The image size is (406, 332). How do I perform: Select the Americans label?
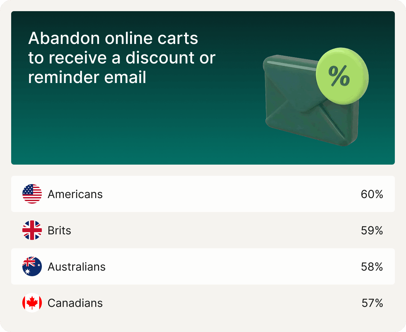point(75,194)
